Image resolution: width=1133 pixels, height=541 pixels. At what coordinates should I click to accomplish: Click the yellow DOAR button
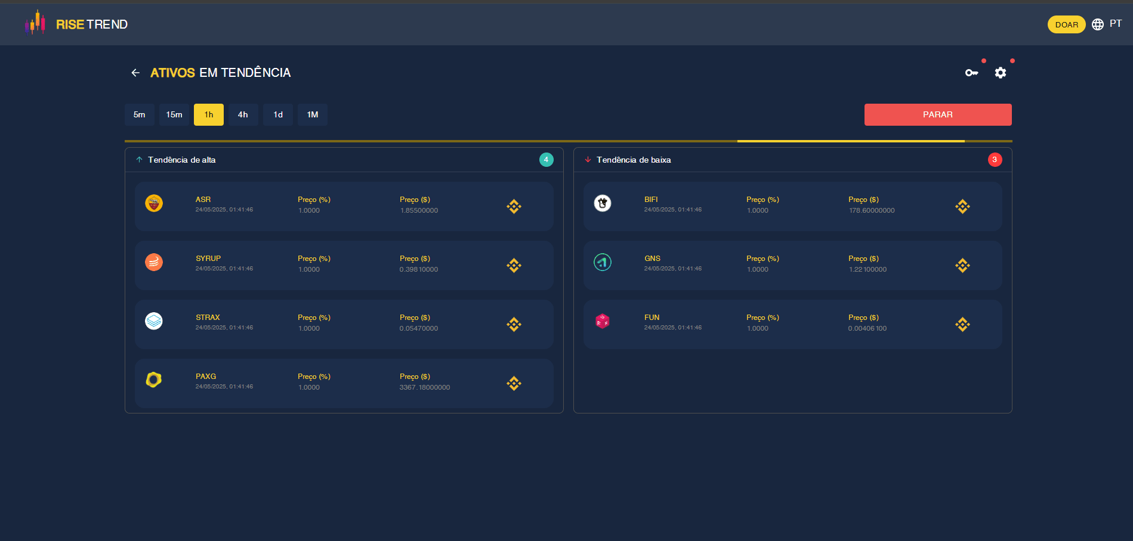pos(1067,24)
